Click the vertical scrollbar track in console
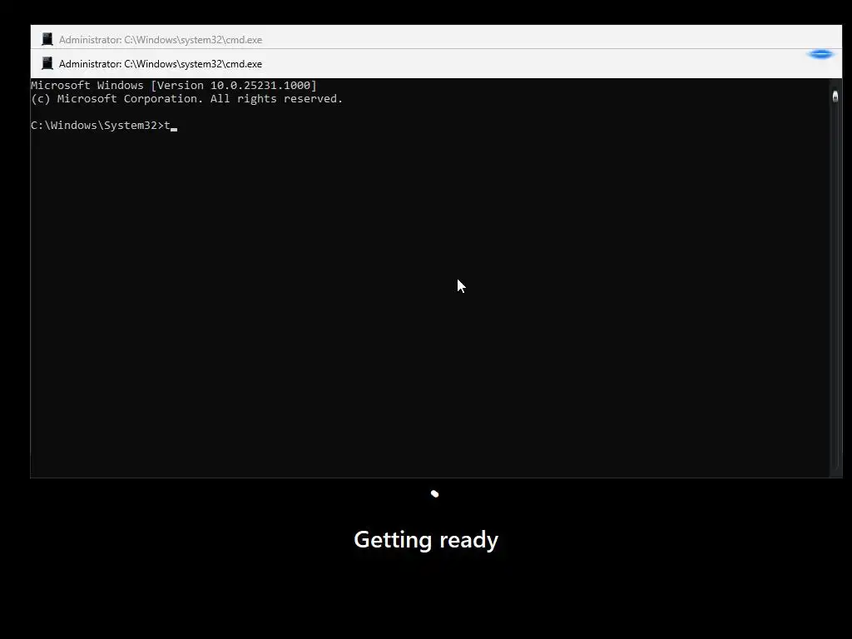 pos(835,278)
